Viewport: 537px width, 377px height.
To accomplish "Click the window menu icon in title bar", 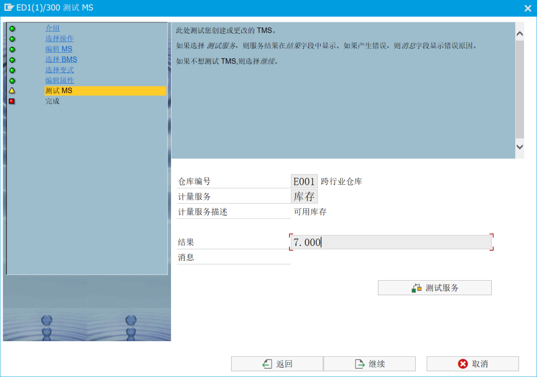I will (x=9, y=7).
